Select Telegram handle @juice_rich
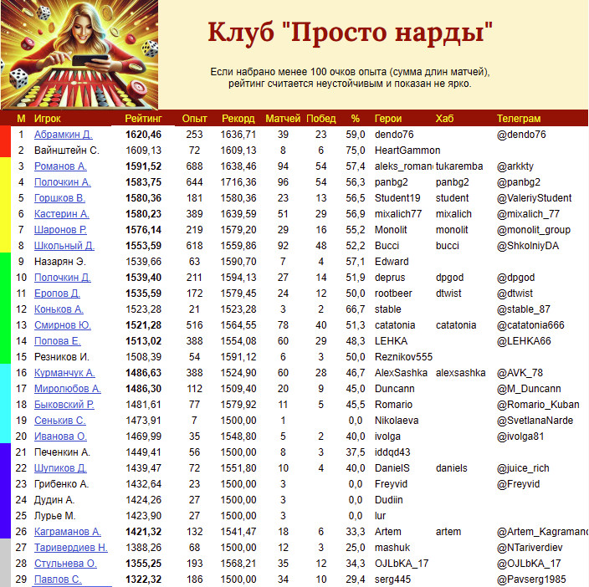 [523, 468]
